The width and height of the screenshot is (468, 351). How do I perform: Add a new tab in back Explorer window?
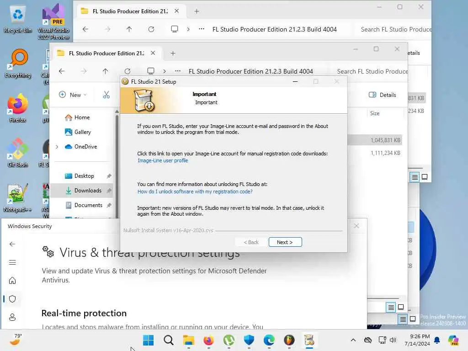click(x=197, y=11)
